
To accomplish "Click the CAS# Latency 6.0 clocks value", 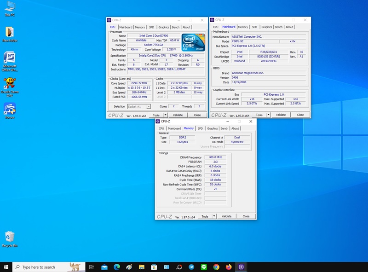I will click(x=215, y=166).
